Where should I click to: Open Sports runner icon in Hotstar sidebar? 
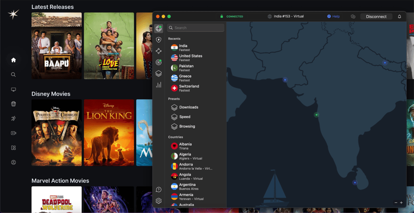click(x=13, y=118)
